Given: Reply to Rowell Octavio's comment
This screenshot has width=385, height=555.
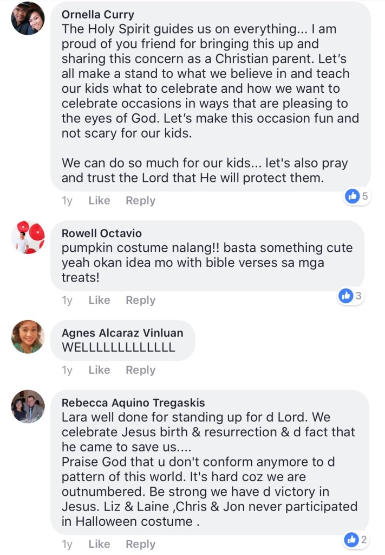Looking at the screenshot, I should [140, 300].
